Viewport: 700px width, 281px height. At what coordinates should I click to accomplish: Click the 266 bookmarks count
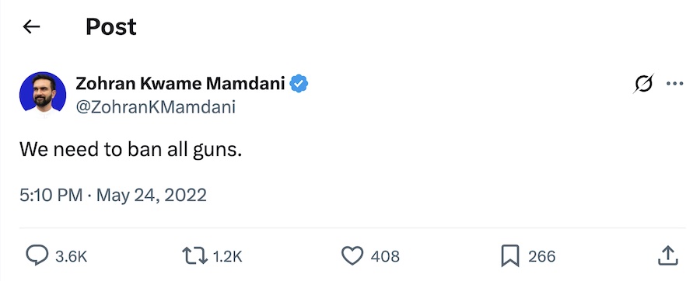coord(542,256)
